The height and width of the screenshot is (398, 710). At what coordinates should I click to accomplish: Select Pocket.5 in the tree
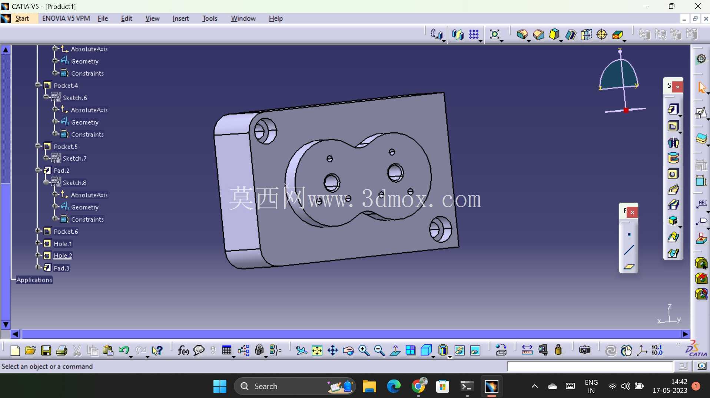coord(66,146)
